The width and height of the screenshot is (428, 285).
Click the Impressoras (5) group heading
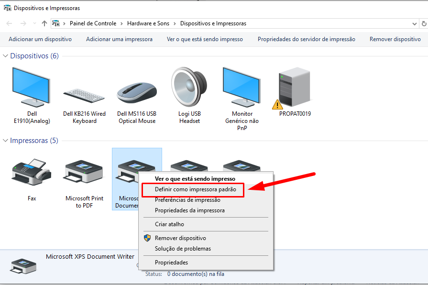(34, 141)
